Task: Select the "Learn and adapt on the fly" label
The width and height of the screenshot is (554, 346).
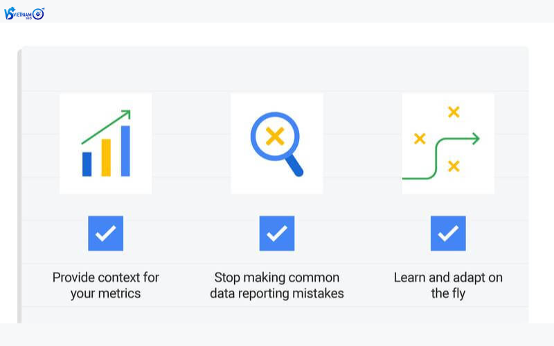Action: point(447,285)
